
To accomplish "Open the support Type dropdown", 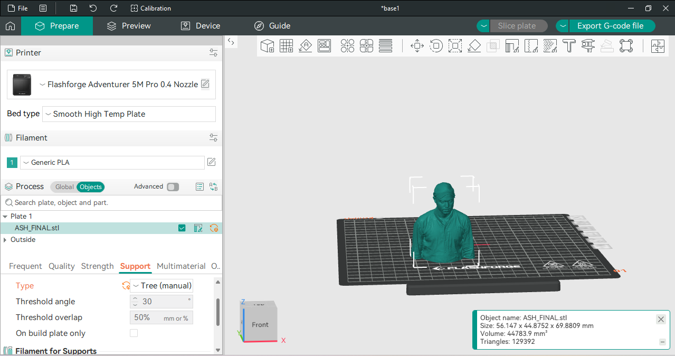I will [161, 286].
